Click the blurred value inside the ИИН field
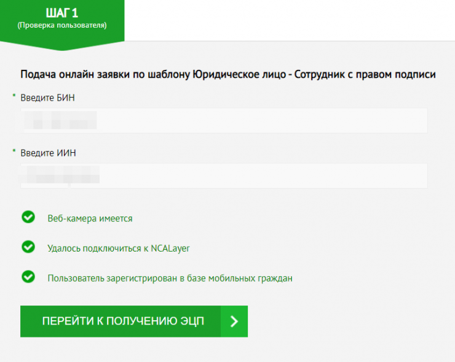 (x=60, y=176)
